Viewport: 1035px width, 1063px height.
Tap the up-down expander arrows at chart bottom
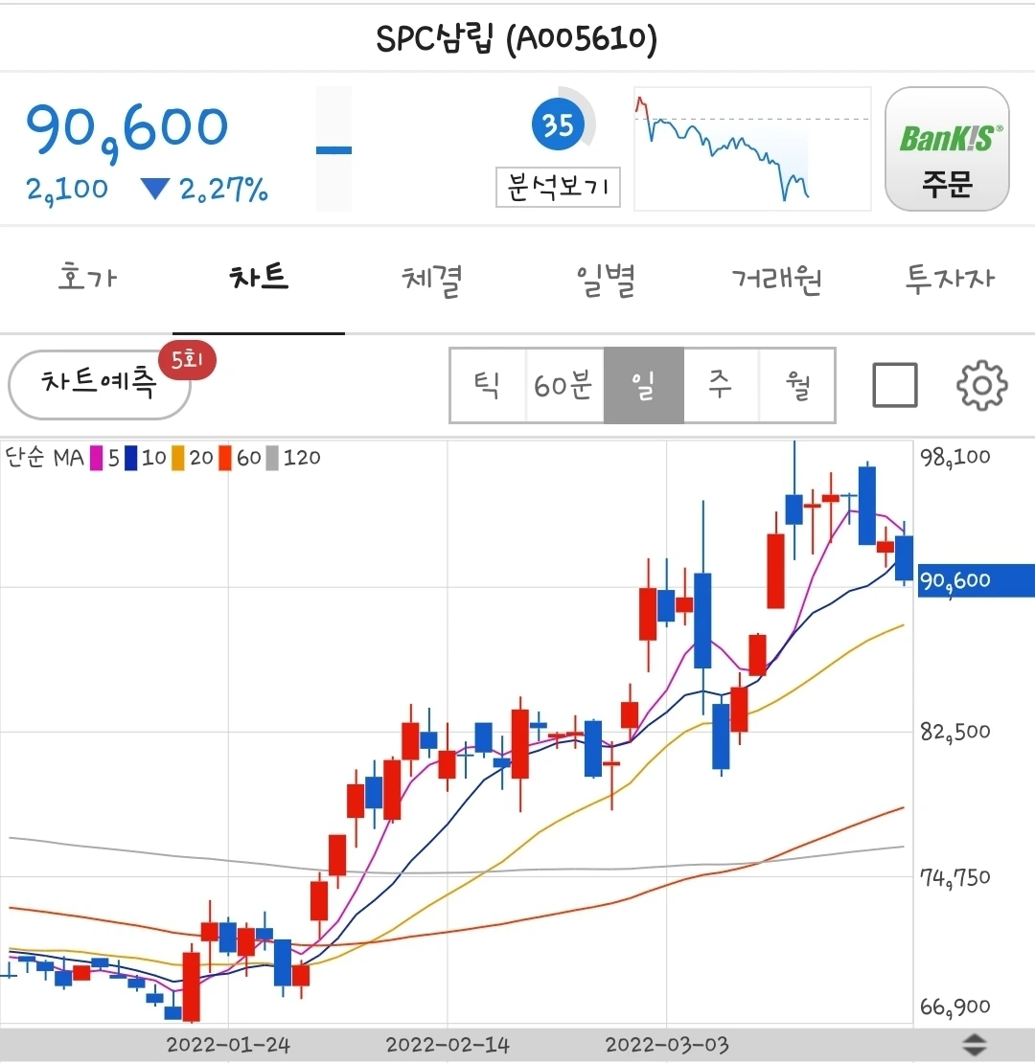(975, 1044)
